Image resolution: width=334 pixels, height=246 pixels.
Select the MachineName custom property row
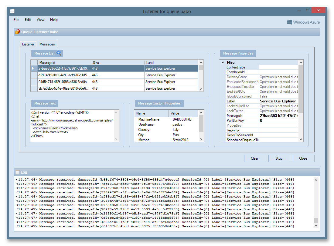[166, 119]
